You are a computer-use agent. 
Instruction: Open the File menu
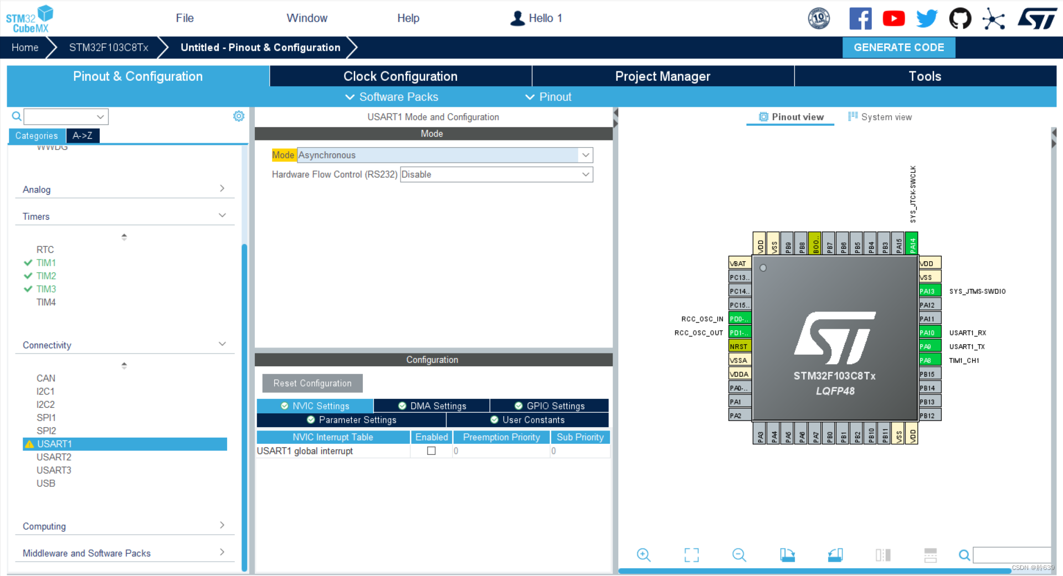pos(184,18)
